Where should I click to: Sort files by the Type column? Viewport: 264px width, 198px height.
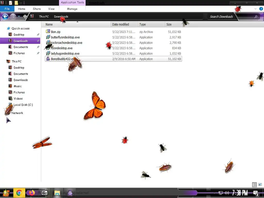click(151, 24)
